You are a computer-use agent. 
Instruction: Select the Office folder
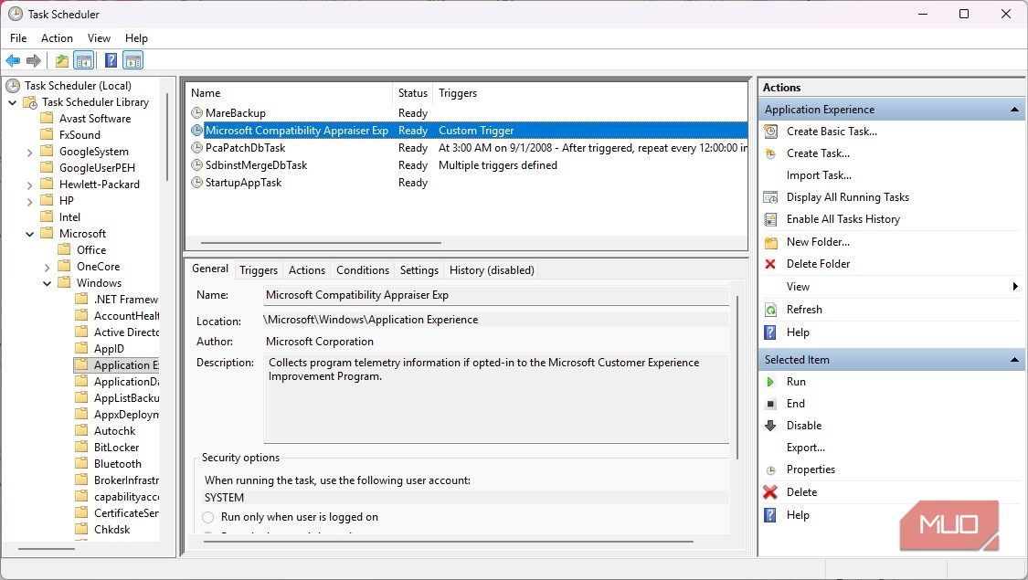[x=91, y=250]
